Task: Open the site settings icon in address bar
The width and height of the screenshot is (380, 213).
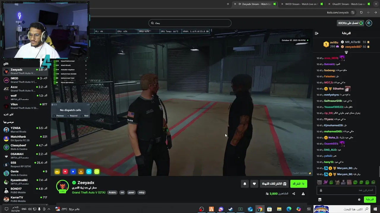Action: pos(353,12)
